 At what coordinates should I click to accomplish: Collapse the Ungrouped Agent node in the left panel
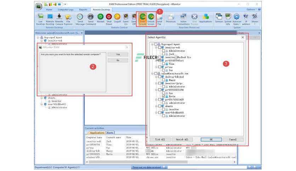tap(38, 37)
